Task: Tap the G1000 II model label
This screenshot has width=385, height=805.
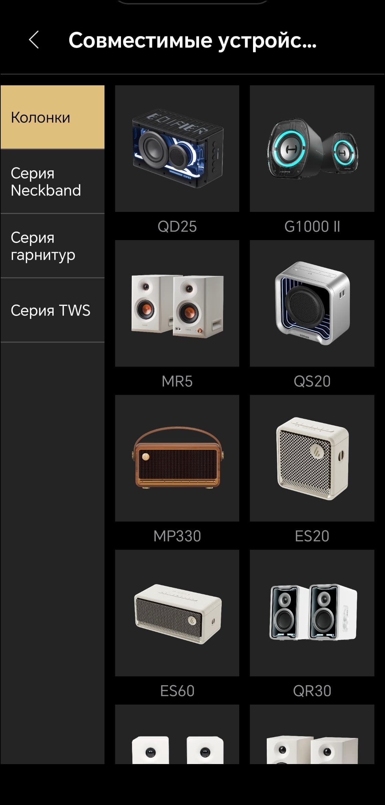Action: [312, 227]
